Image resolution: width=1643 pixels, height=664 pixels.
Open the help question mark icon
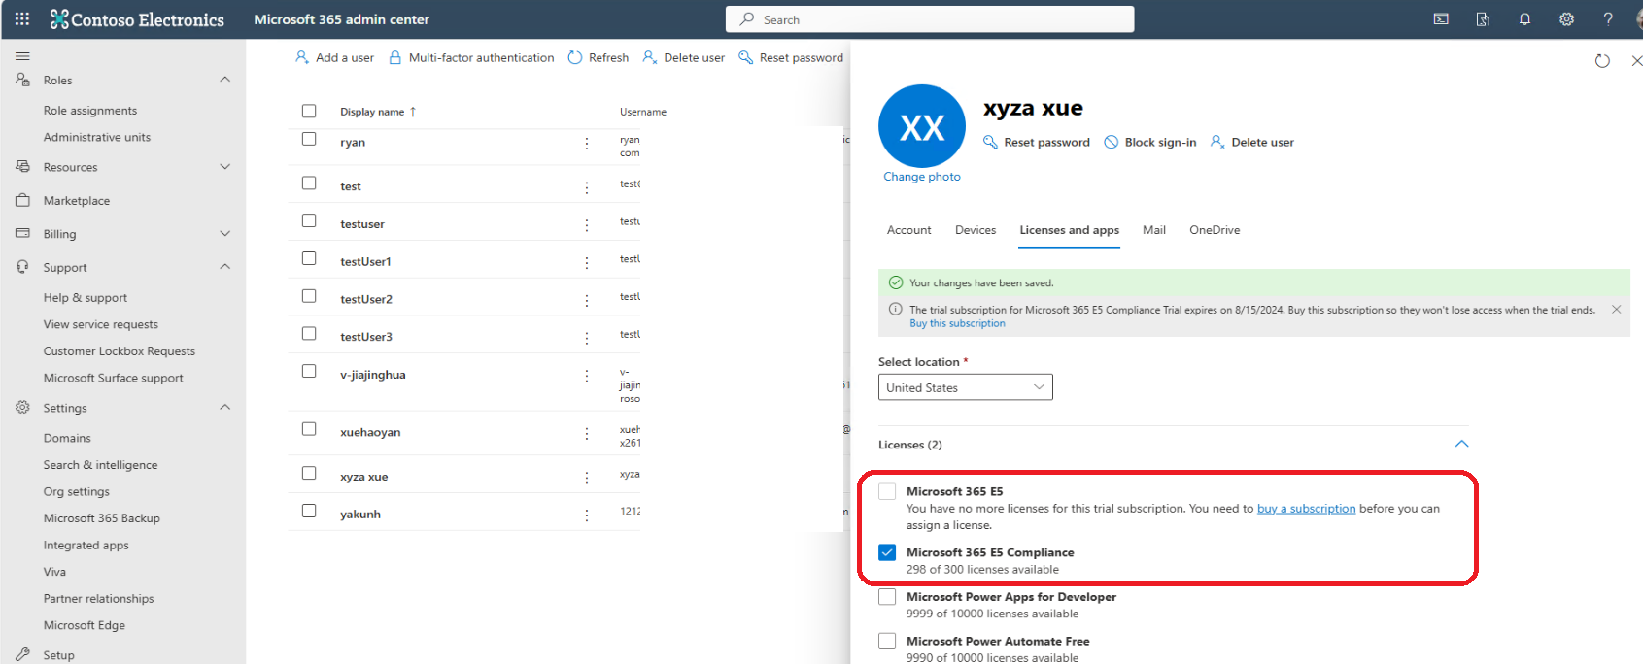click(x=1608, y=19)
